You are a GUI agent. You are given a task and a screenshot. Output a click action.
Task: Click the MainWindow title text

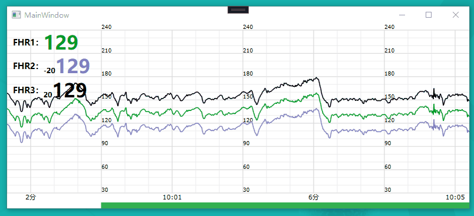[x=47, y=15]
